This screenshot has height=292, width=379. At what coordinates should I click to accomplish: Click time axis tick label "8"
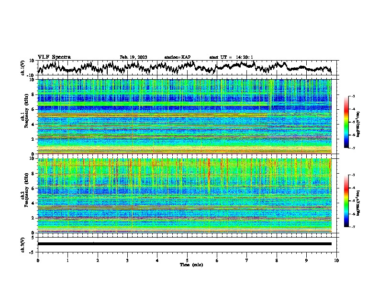277,260
